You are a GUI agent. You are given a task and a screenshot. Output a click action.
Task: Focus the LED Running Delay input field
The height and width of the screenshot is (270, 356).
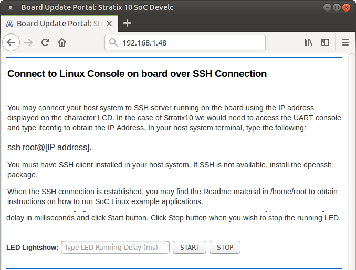click(x=116, y=248)
